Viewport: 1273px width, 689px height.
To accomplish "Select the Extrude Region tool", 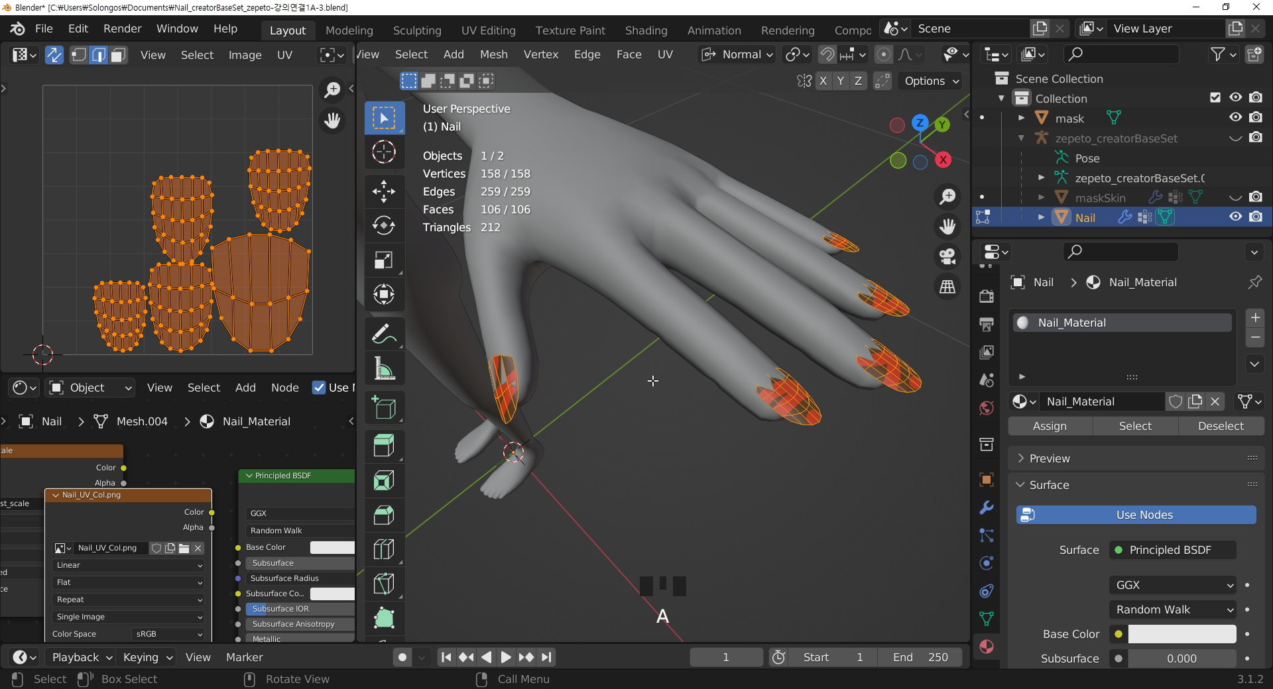I will [384, 446].
